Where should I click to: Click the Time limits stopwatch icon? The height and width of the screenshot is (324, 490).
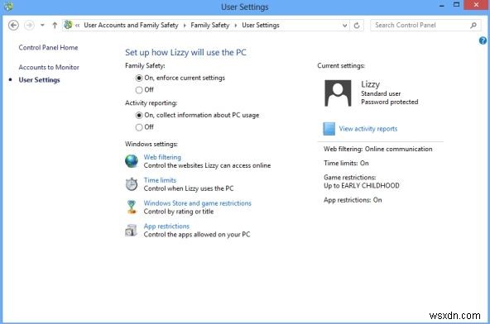click(132, 184)
